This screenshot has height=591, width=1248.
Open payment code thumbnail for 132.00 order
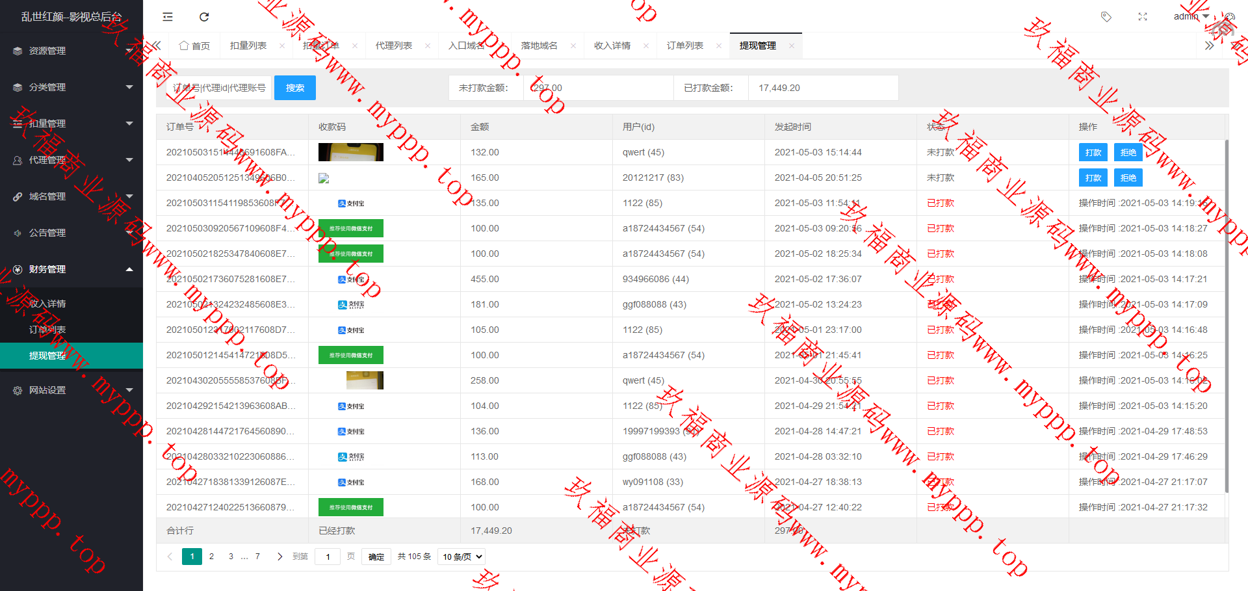(350, 152)
